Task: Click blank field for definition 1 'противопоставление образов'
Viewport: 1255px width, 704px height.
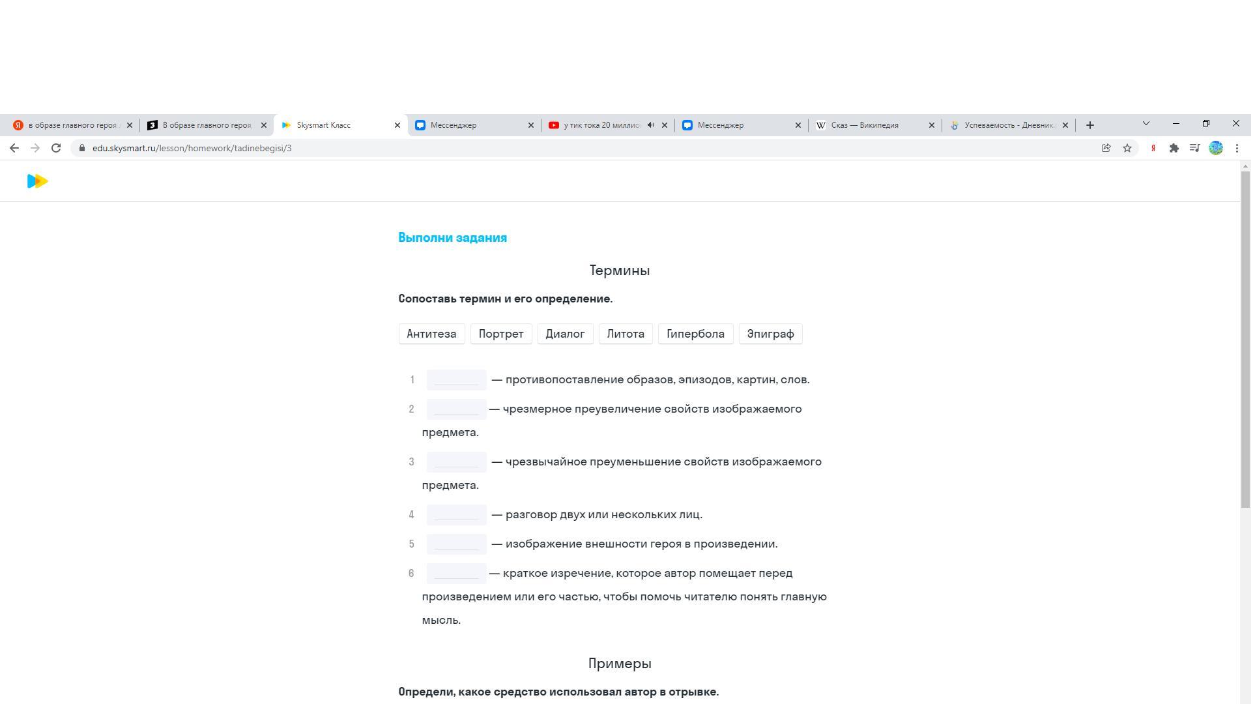Action: pos(456,379)
